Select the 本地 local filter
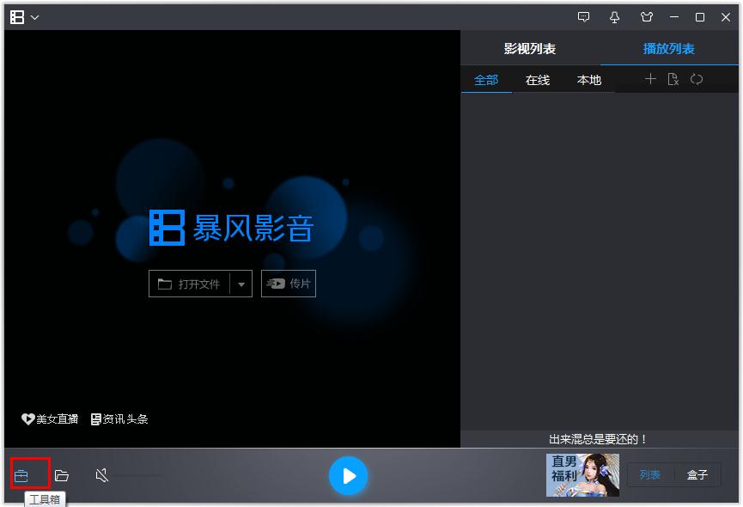Screen dimensions: 743x507 (x=589, y=79)
